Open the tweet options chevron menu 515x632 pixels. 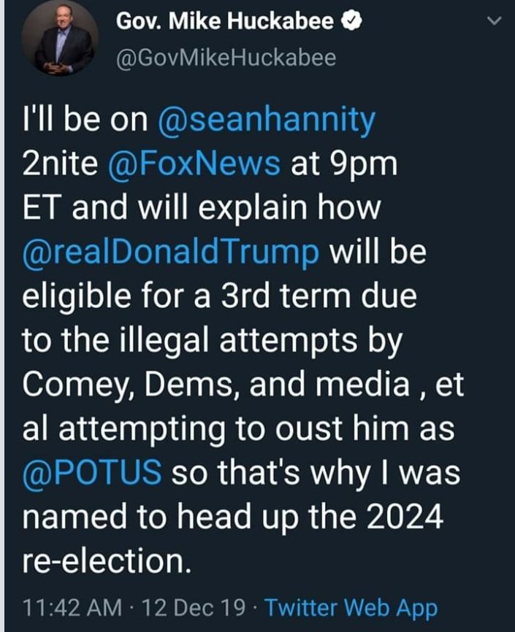pos(495,23)
